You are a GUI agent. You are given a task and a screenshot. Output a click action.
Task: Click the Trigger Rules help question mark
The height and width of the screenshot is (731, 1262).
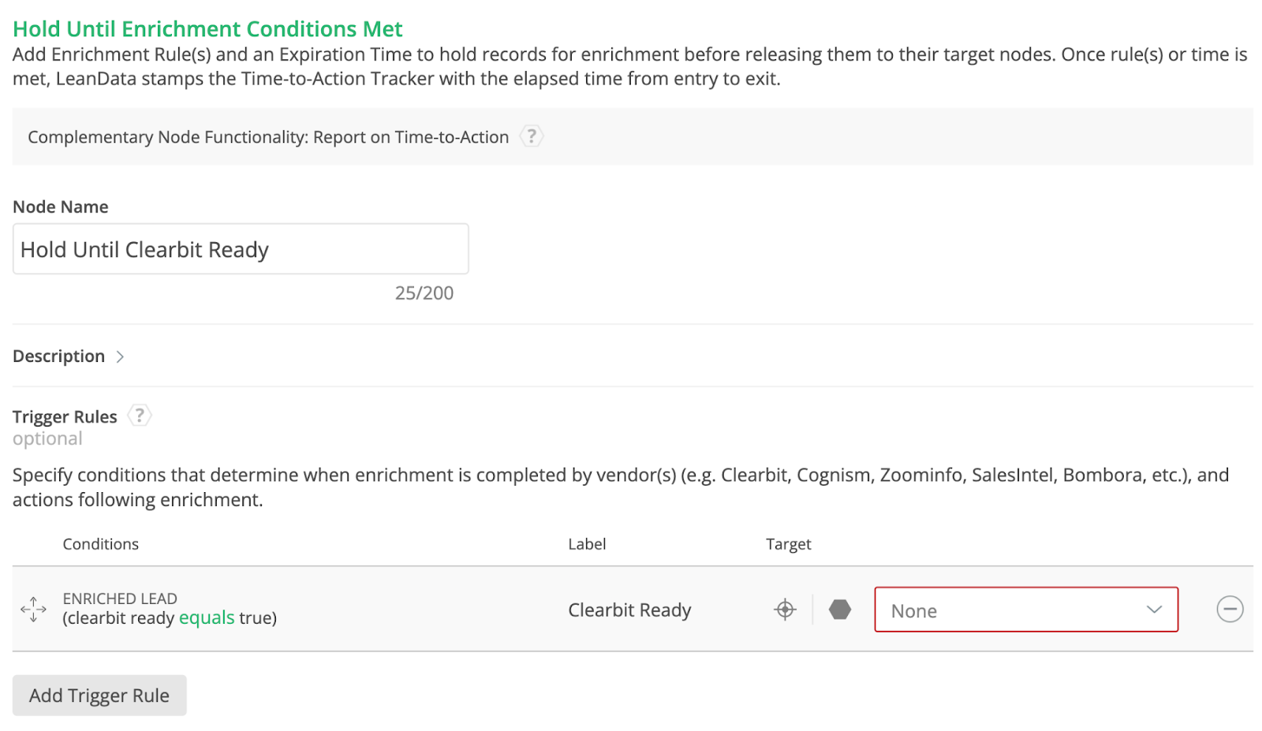click(140, 416)
